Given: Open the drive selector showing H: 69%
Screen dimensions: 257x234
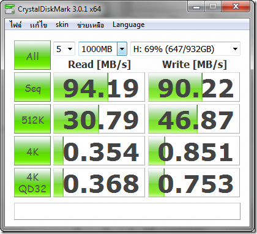Looking at the screenshot, I should 185,49.
